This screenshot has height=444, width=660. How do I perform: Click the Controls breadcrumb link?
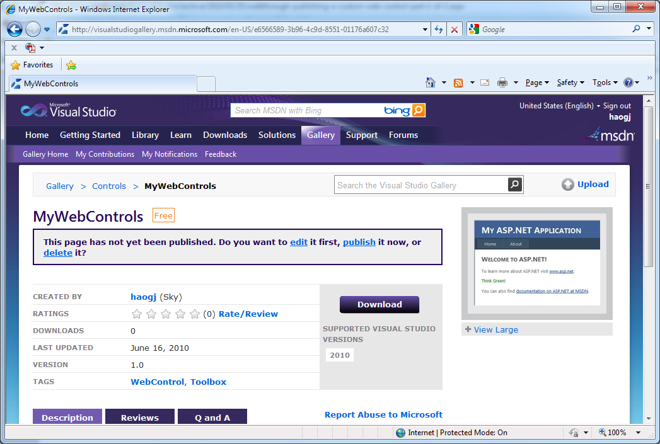click(x=109, y=186)
